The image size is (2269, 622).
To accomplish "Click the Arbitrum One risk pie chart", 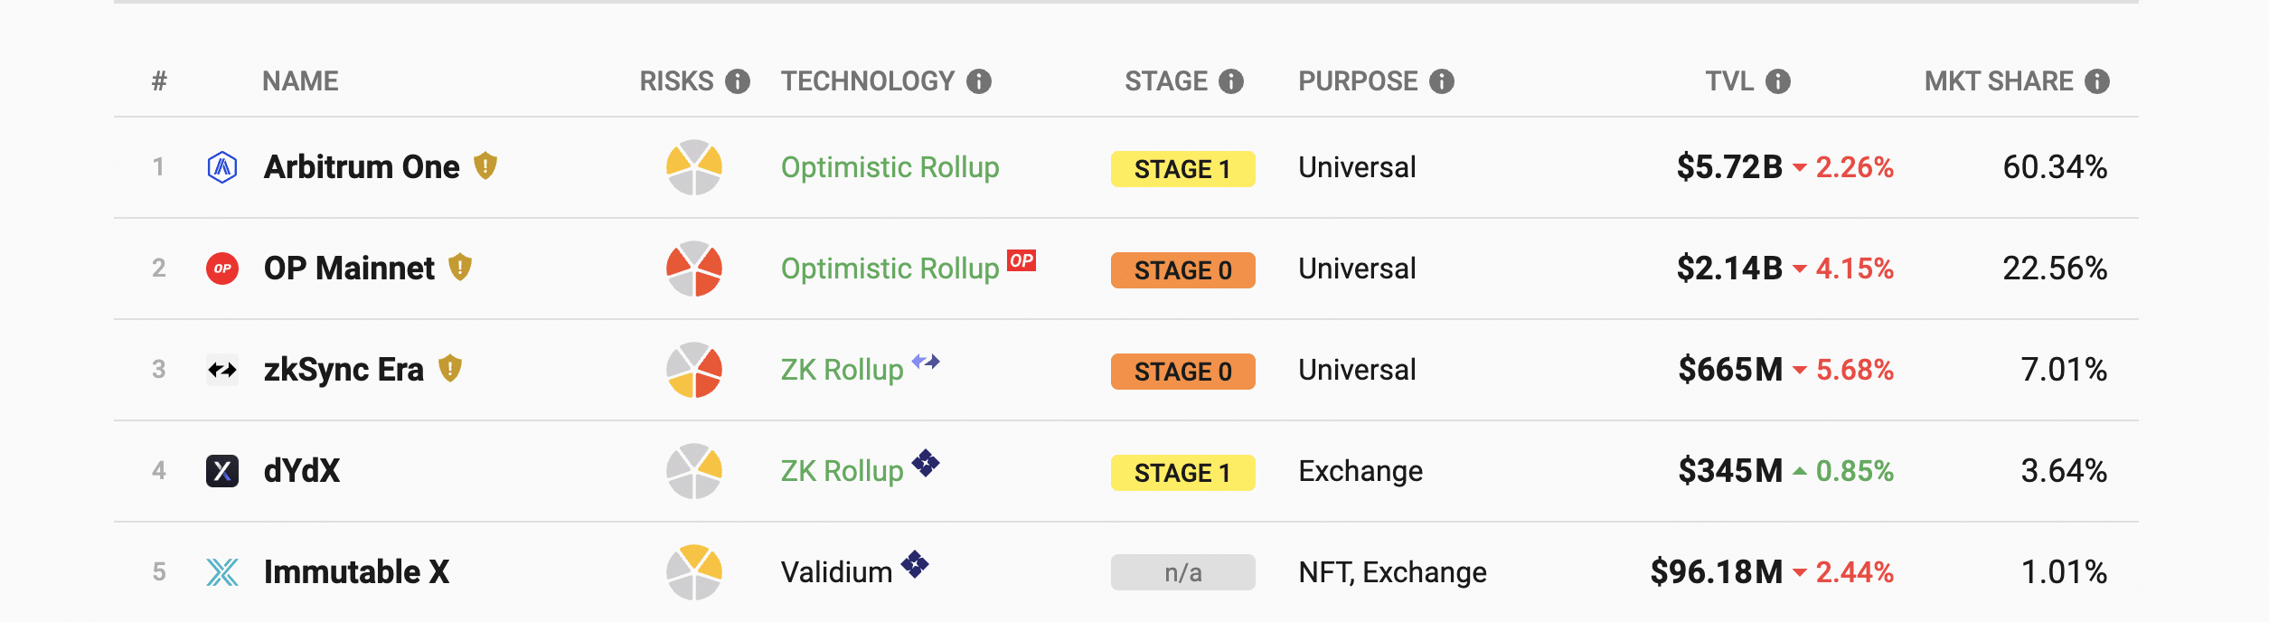I will [x=694, y=167].
